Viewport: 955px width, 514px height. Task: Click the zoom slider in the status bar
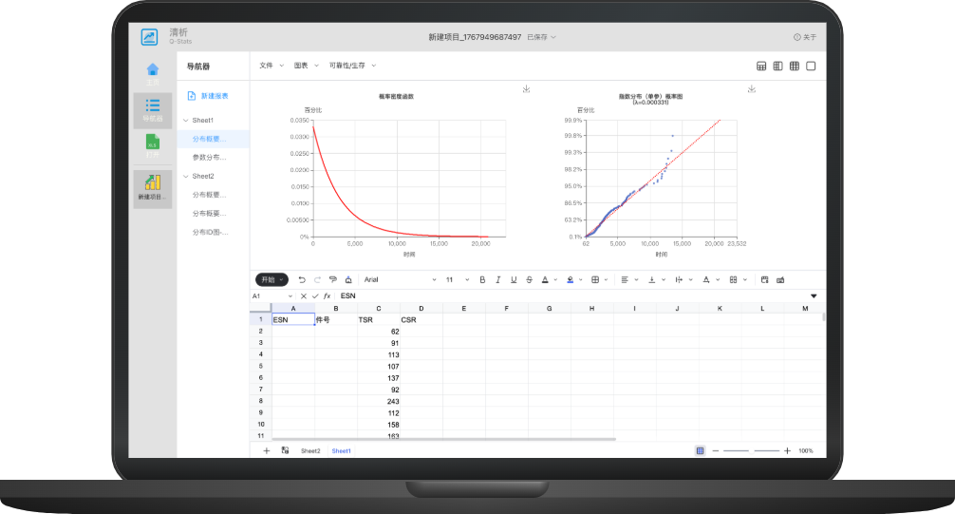coord(750,450)
